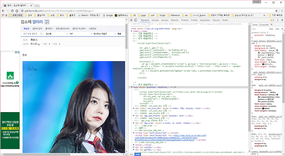Open the DevTools three-dot customize menu
This screenshot has width=285, height=156.
pos(277,20)
